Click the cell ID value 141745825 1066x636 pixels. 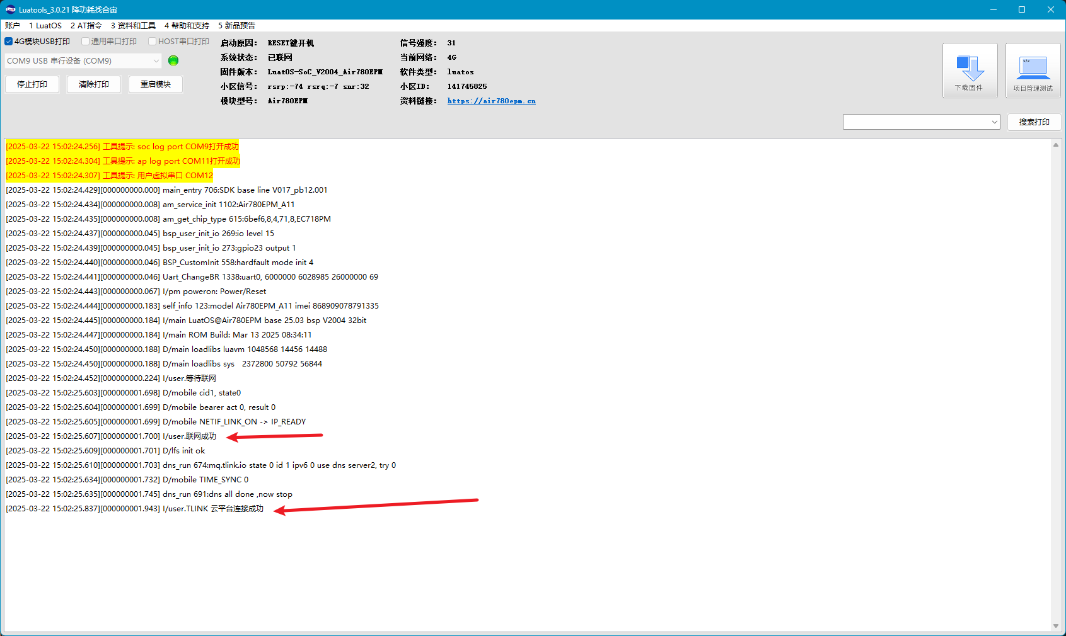(467, 86)
